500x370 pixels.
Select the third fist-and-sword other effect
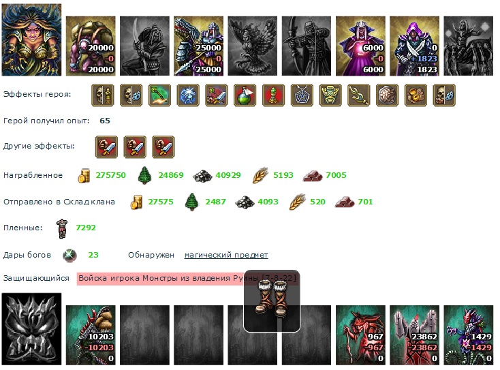[x=163, y=147]
